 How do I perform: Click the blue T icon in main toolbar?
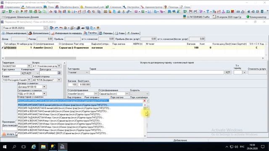pos(208,12)
